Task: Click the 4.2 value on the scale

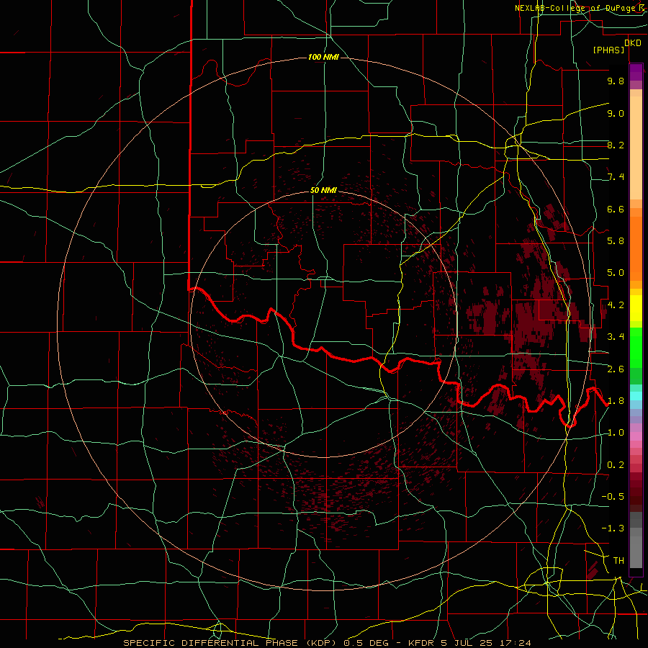Action: click(616, 305)
